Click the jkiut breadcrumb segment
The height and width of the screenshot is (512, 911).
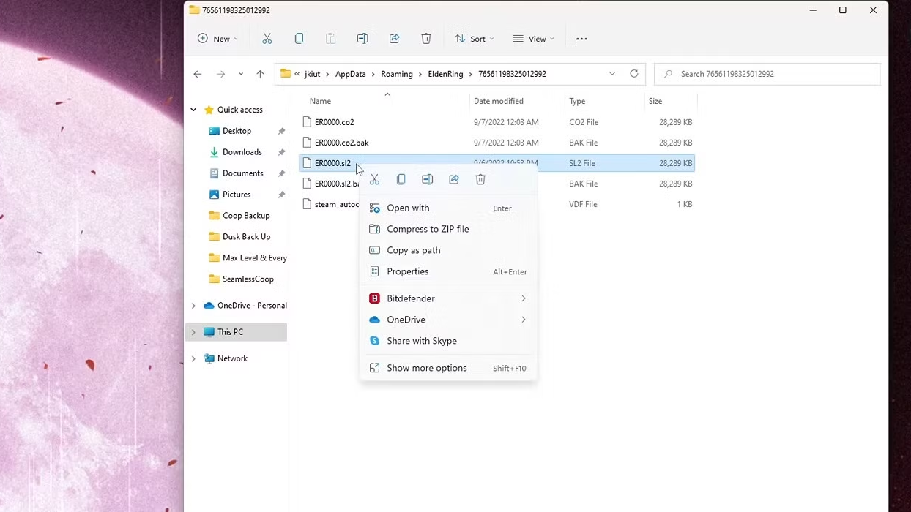(312, 74)
